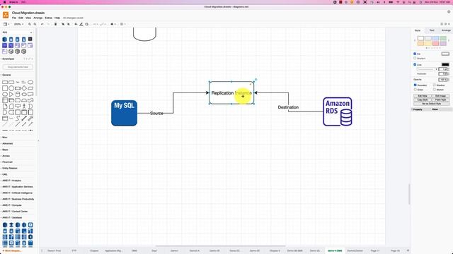The width and height of the screenshot is (453, 254).
Task: Click the zoom in magnifier icon
Action: tap(30, 24)
